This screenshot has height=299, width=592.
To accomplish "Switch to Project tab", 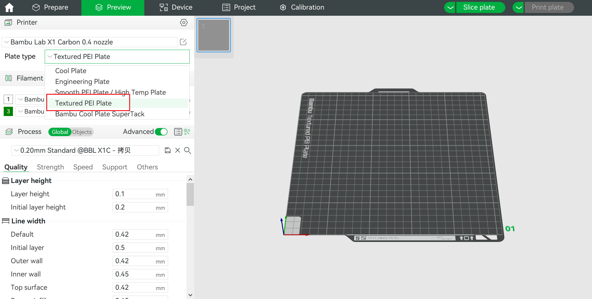I will (239, 7).
